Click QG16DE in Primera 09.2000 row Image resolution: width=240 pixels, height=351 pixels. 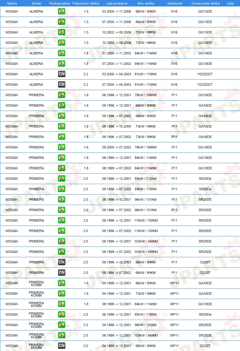[205, 147]
